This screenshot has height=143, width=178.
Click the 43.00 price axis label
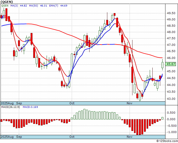click(171, 99)
